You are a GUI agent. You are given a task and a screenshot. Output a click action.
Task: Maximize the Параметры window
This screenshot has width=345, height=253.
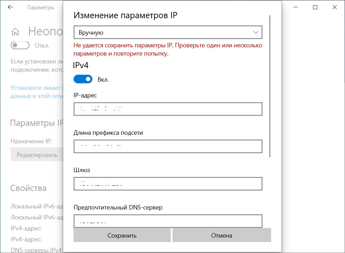pos(315,7)
